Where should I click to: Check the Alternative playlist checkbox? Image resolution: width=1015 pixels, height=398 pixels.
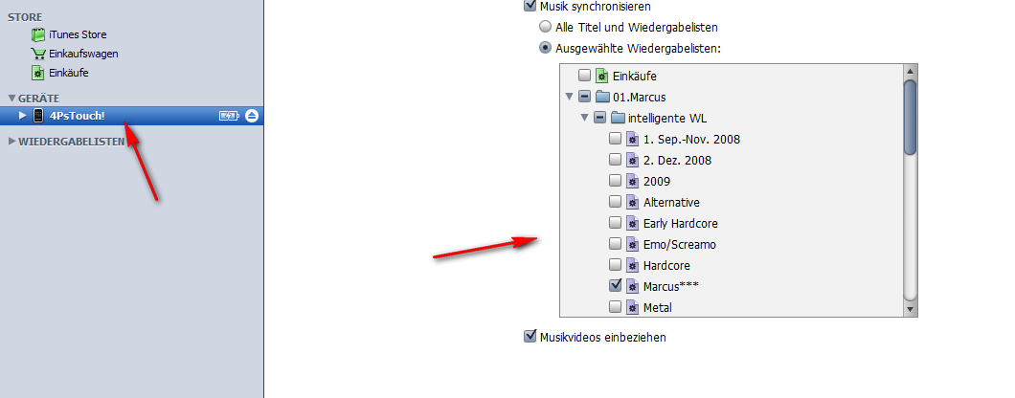(616, 203)
